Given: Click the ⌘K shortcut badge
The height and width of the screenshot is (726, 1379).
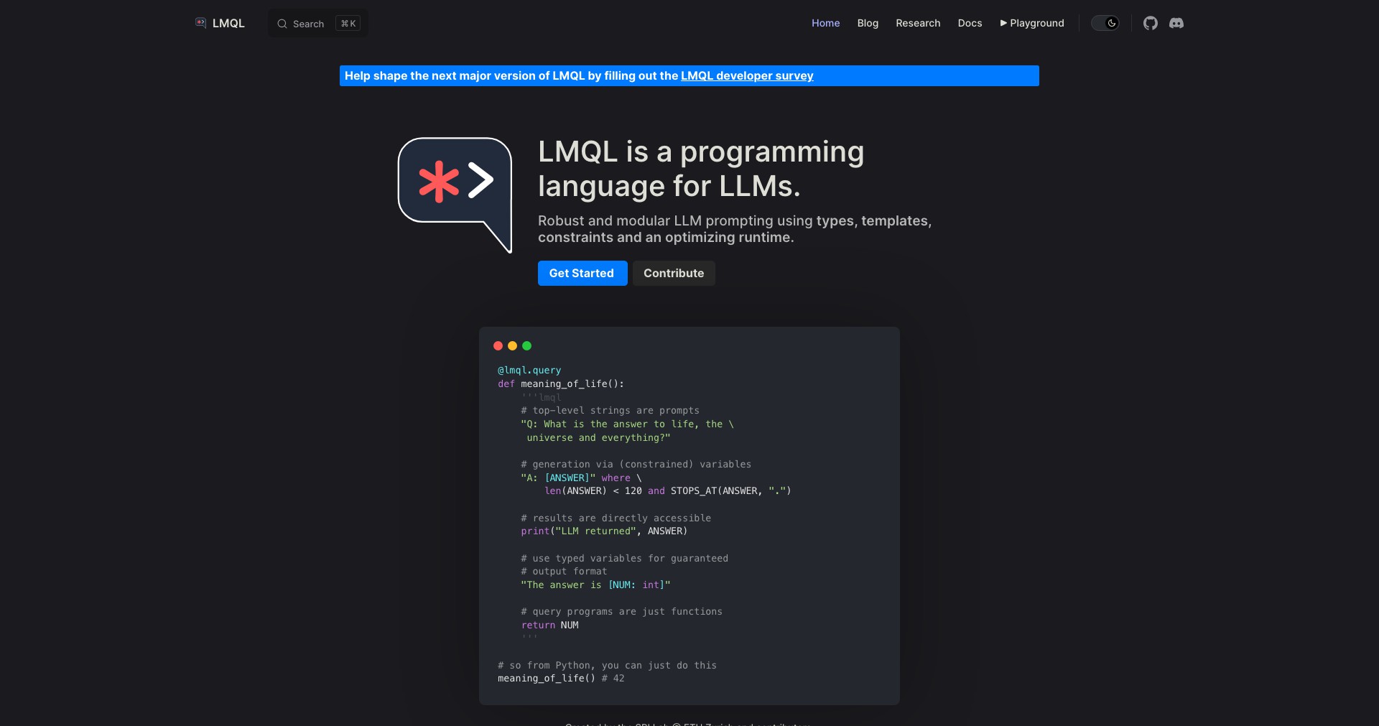Looking at the screenshot, I should [x=348, y=24].
